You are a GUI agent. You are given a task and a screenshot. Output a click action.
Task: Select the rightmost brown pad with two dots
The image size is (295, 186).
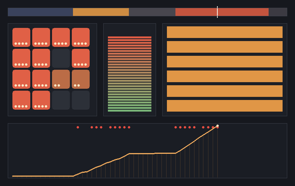click(x=81, y=79)
